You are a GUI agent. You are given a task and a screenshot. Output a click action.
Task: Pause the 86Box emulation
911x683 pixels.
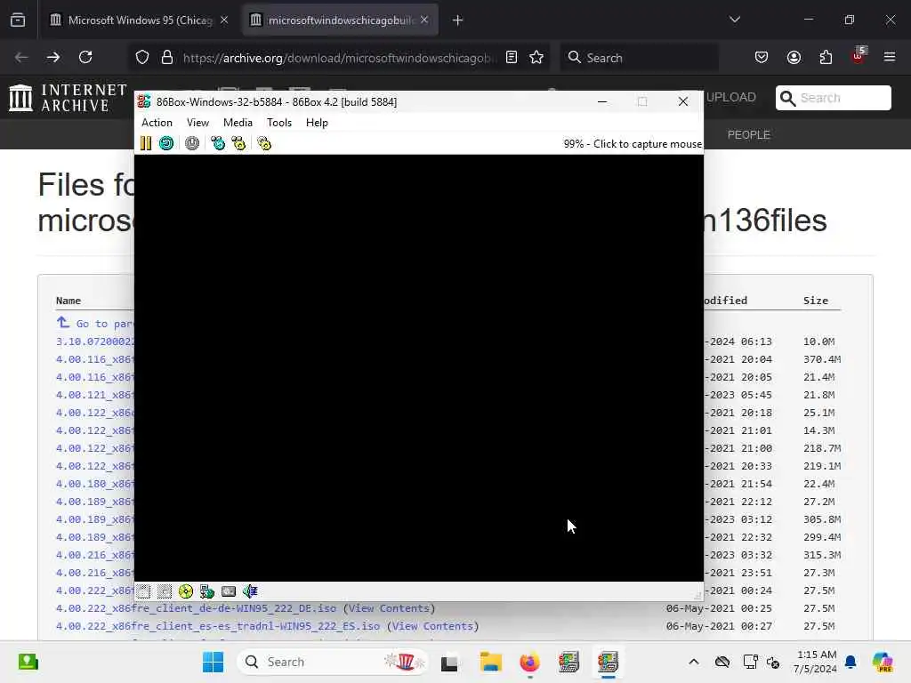146,143
